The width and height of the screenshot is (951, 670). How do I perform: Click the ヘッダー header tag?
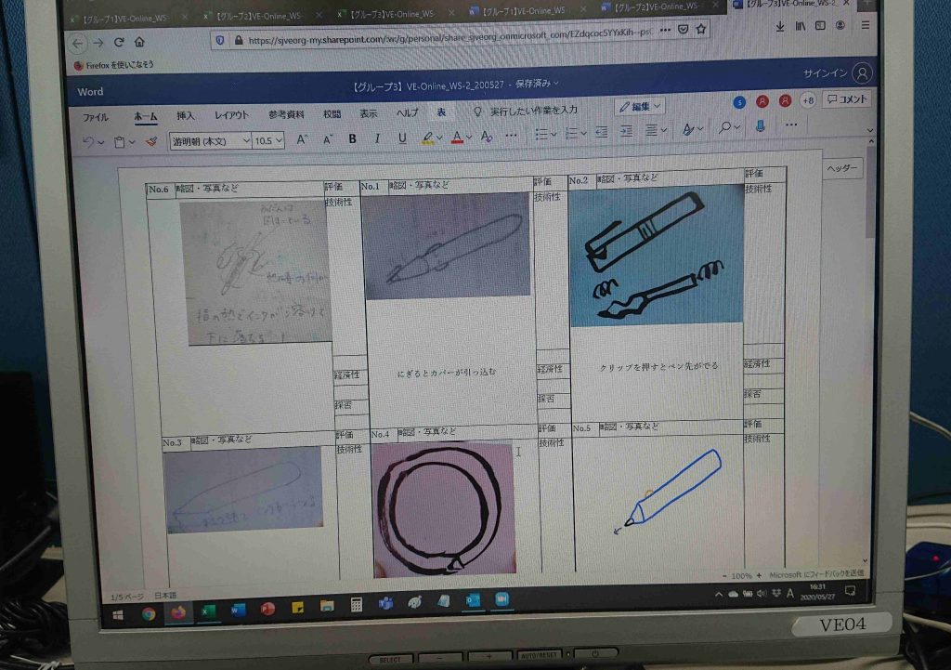point(841,168)
